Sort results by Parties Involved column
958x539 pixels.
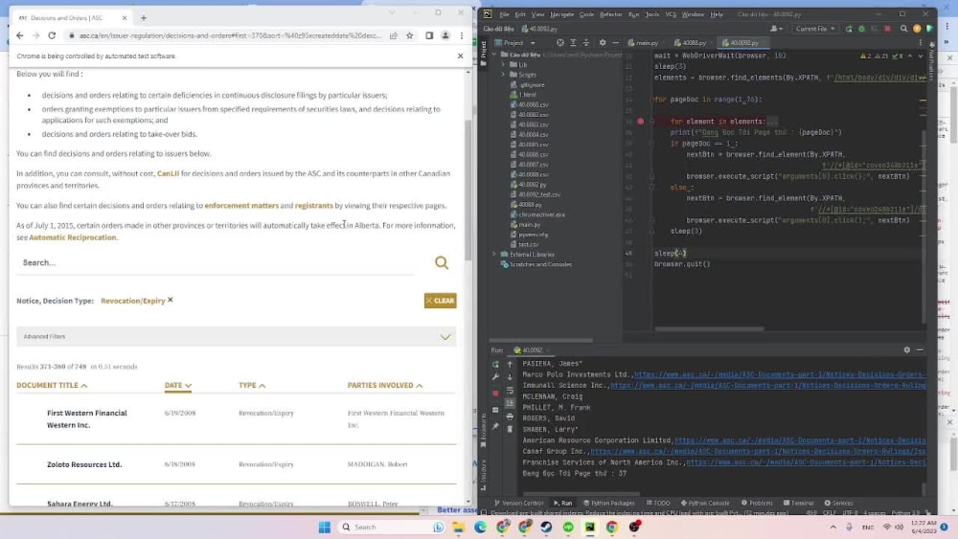(385, 385)
